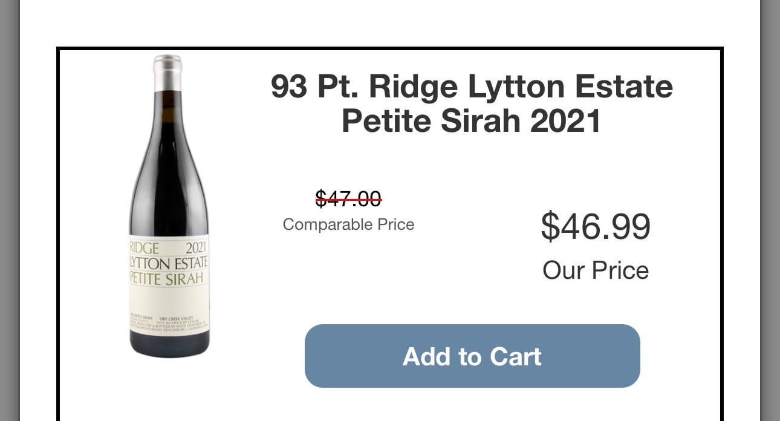
Task: Click green PETITE SIRAH text on bottle label
Action: pyautogui.click(x=167, y=279)
